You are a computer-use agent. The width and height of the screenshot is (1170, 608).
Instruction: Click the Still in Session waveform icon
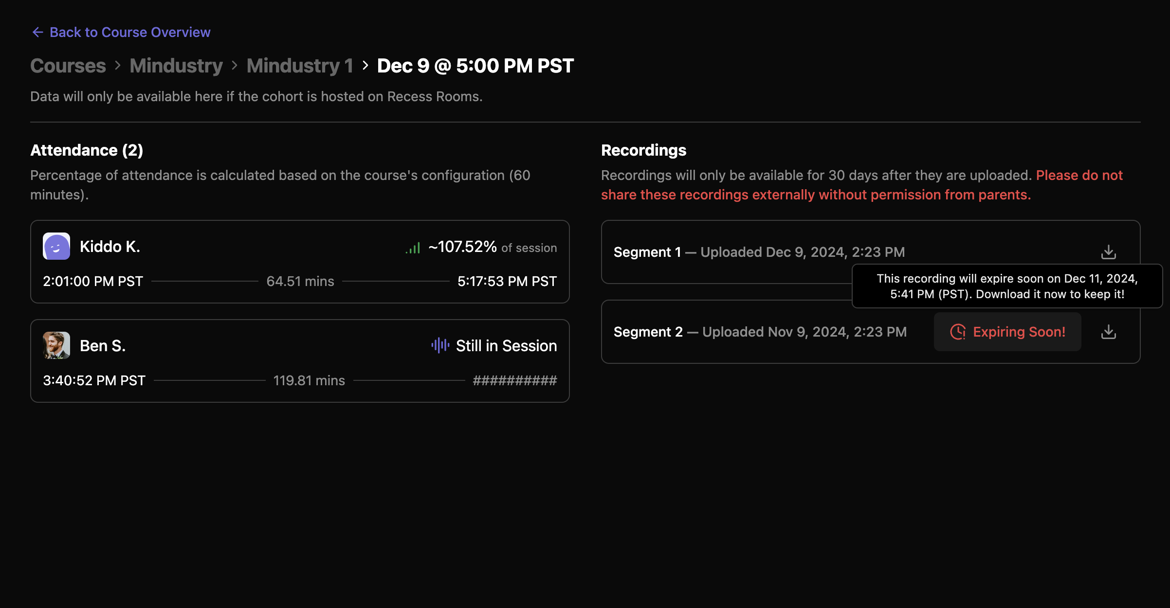440,345
